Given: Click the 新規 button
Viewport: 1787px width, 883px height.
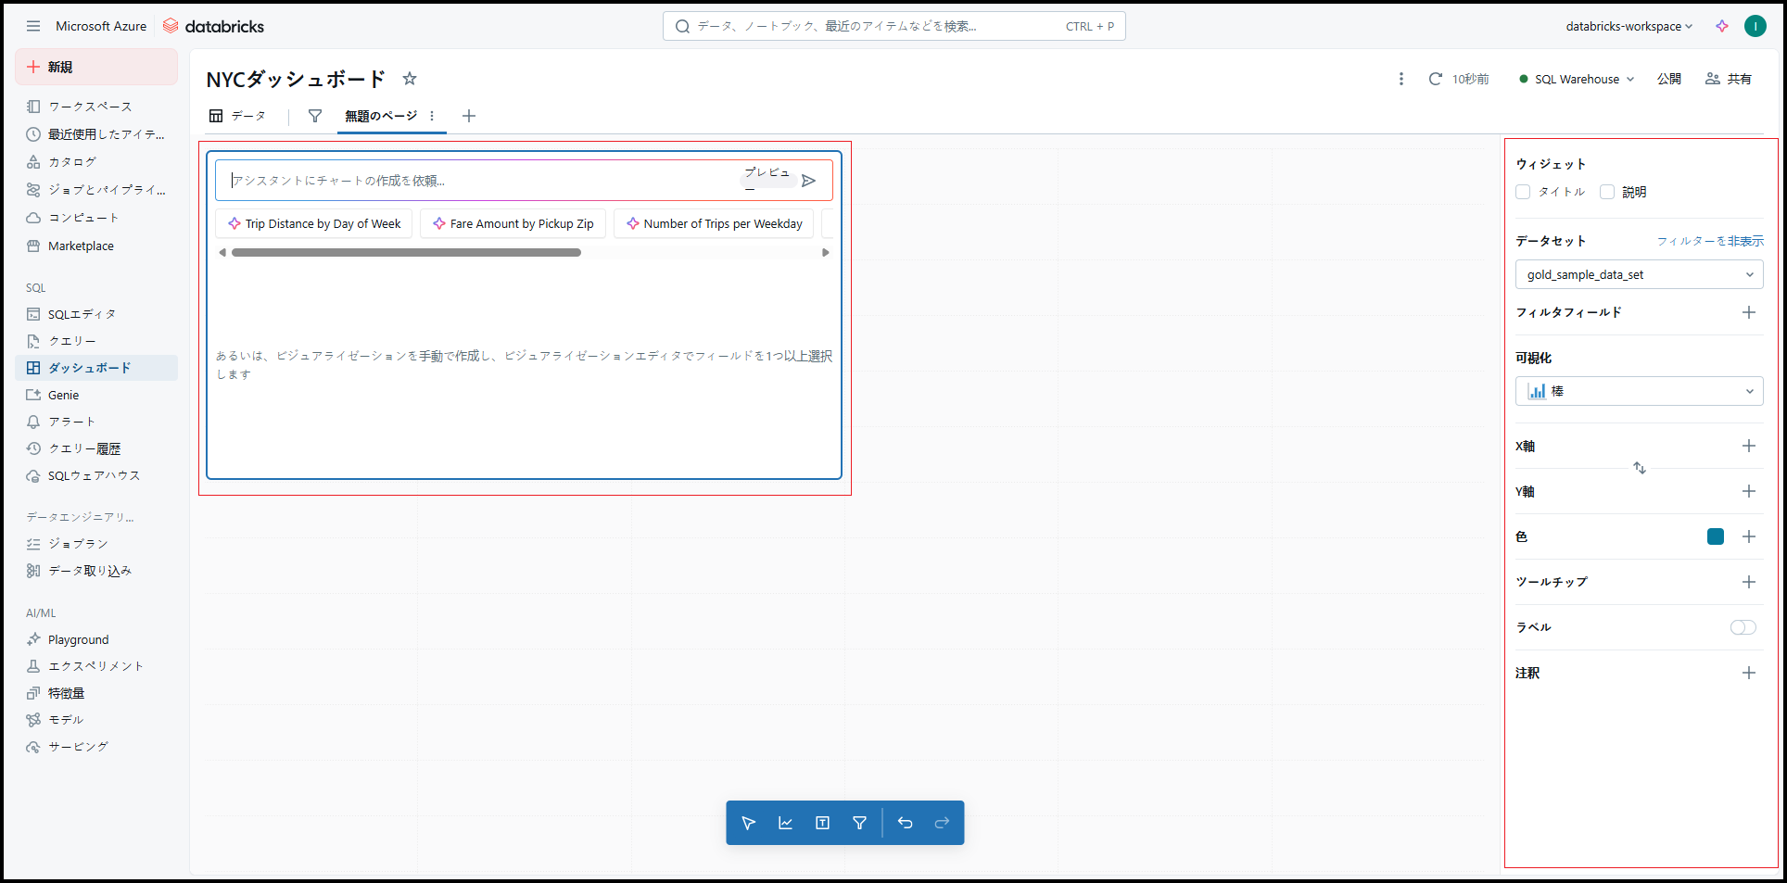Looking at the screenshot, I should (x=96, y=67).
